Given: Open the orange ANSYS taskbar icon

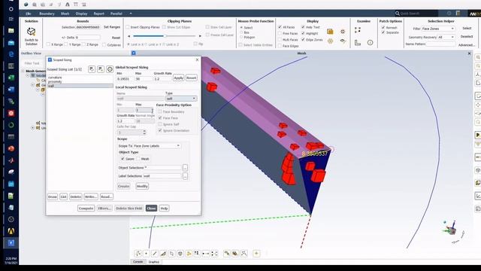Looking at the screenshot, I should click(11, 231).
